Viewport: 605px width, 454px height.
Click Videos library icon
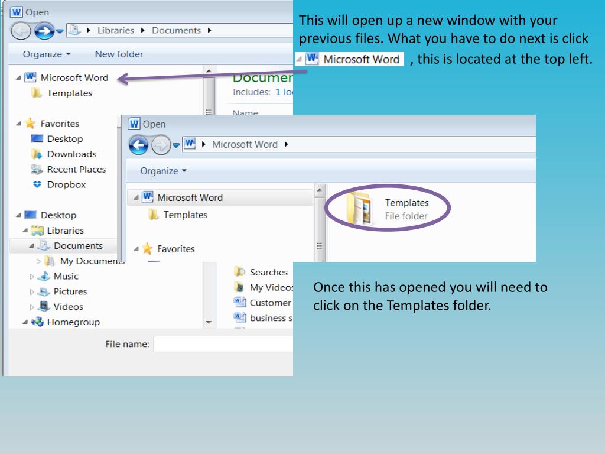click(44, 307)
